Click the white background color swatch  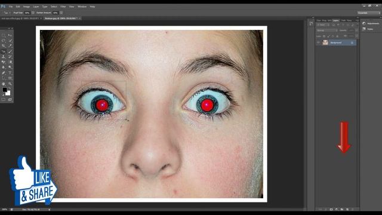tap(8, 93)
